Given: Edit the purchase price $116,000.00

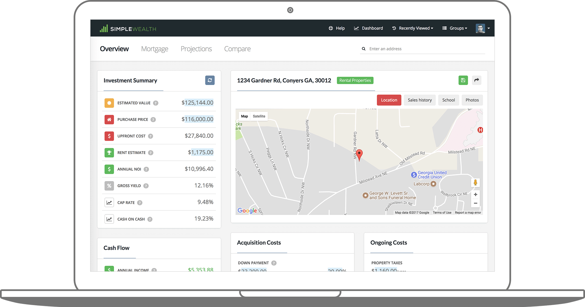Looking at the screenshot, I should pyautogui.click(x=199, y=119).
